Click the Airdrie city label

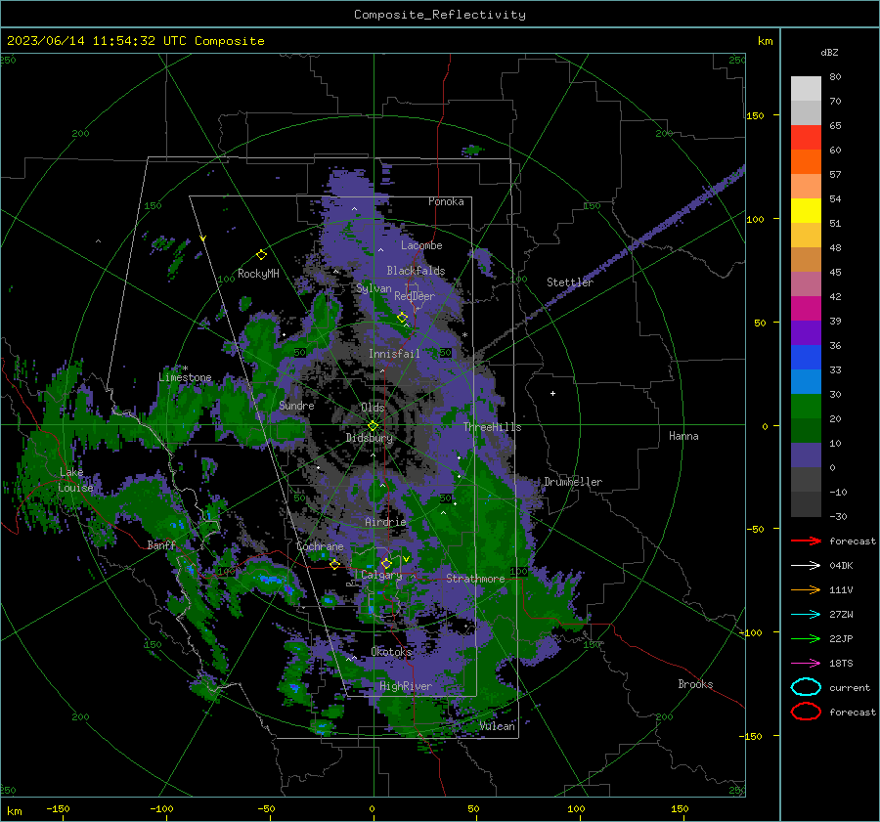click(x=385, y=522)
